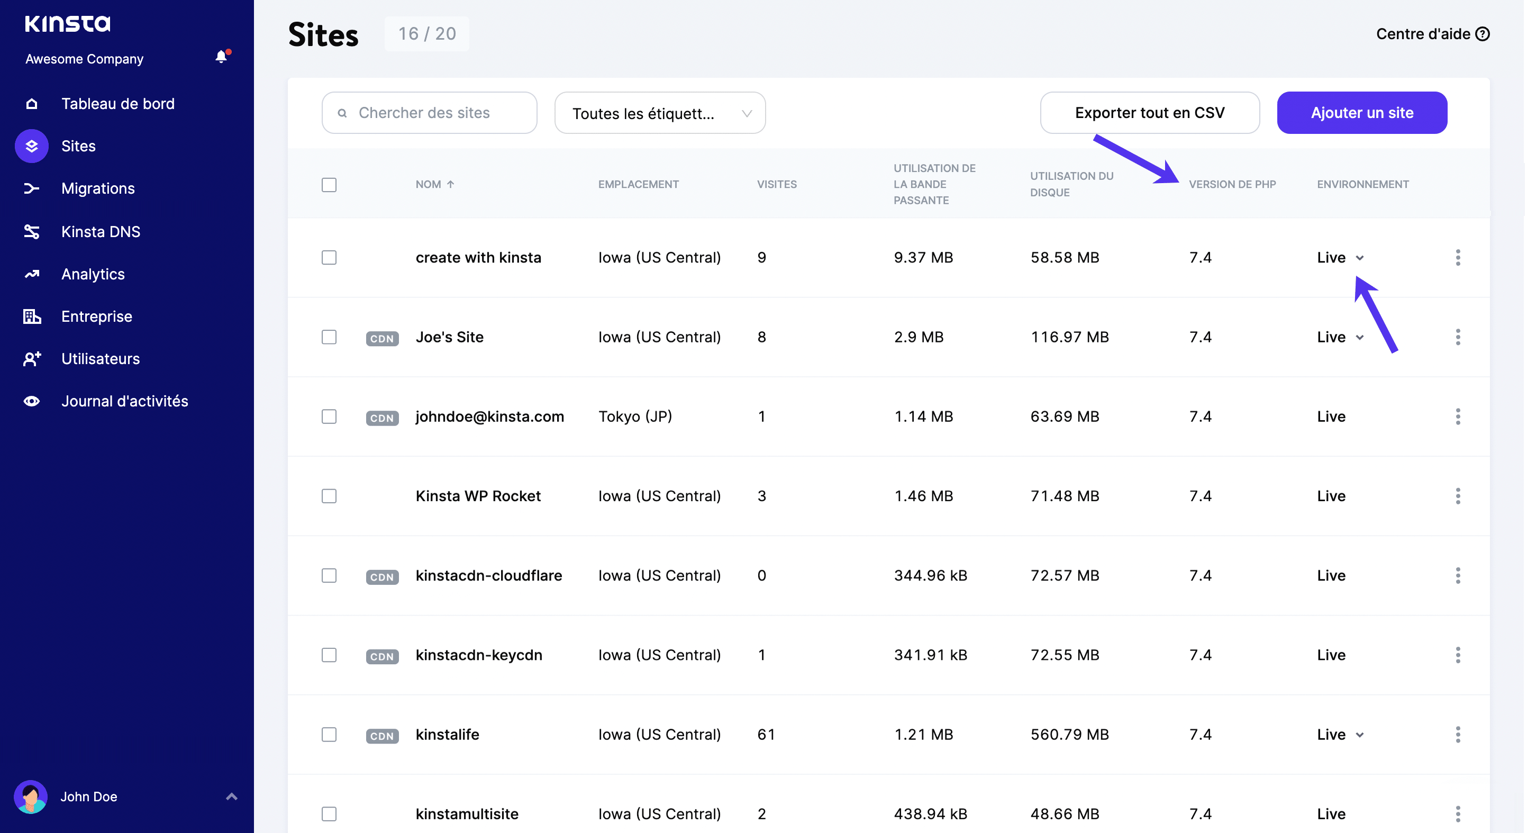1527x833 pixels.
Task: Open Kinsta DNS via its sidebar icon
Action: pos(32,231)
